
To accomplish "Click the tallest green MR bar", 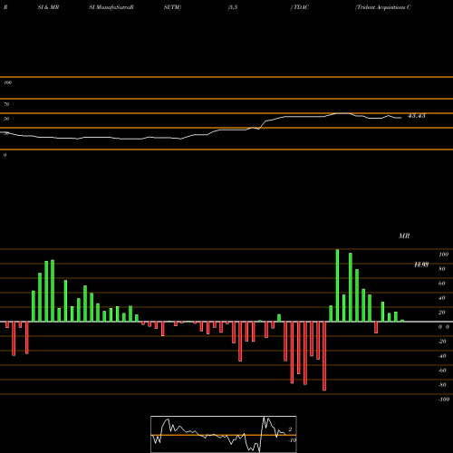I will [337, 285].
